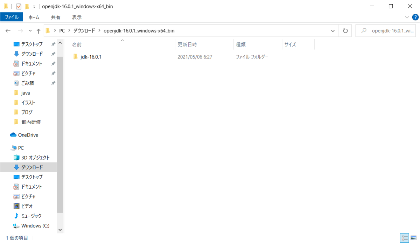Viewport: 420px width, 243px height.
Task: Go up to the parent folder icon
Action: 38,30
